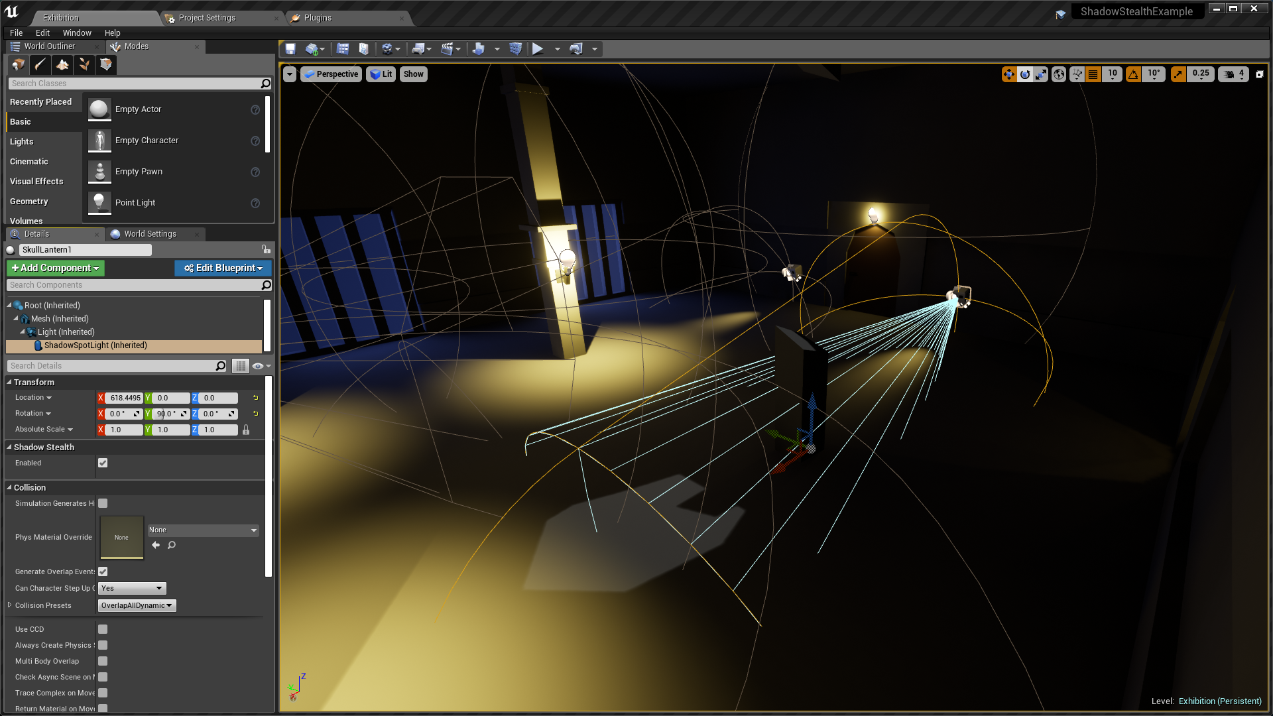Viewport: 1273px width, 716px height.
Task: Switch to the World Settings tab
Action: pos(150,234)
